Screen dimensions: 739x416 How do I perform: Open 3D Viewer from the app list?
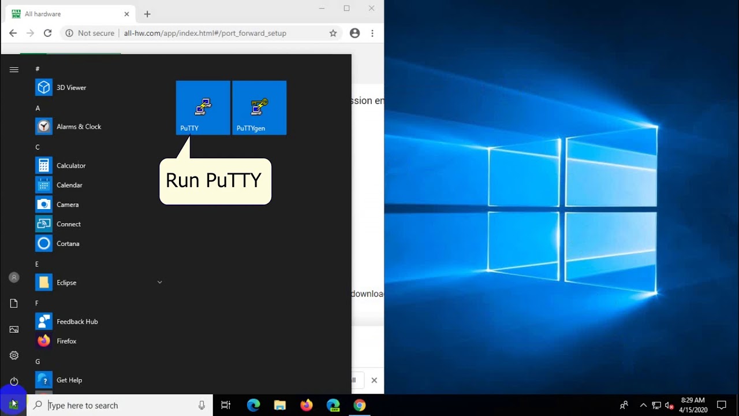coord(71,88)
